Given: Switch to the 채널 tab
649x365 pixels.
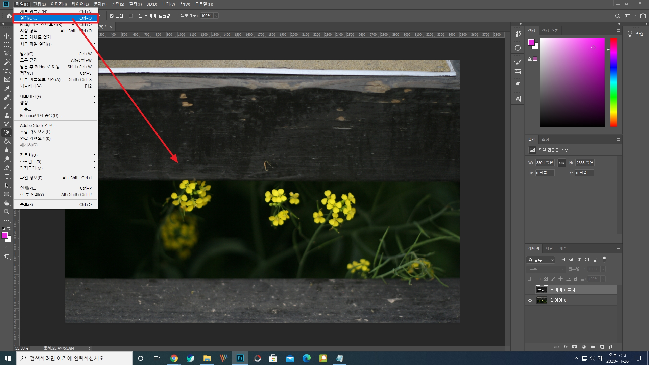Looking at the screenshot, I should pos(549,248).
